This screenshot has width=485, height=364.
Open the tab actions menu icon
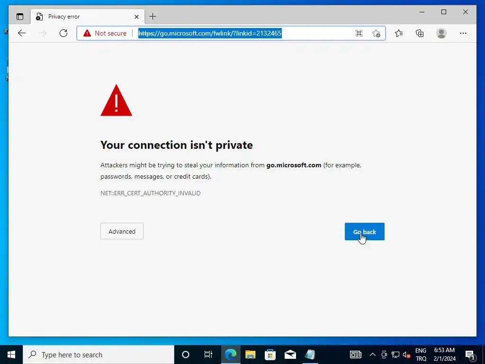20,17
